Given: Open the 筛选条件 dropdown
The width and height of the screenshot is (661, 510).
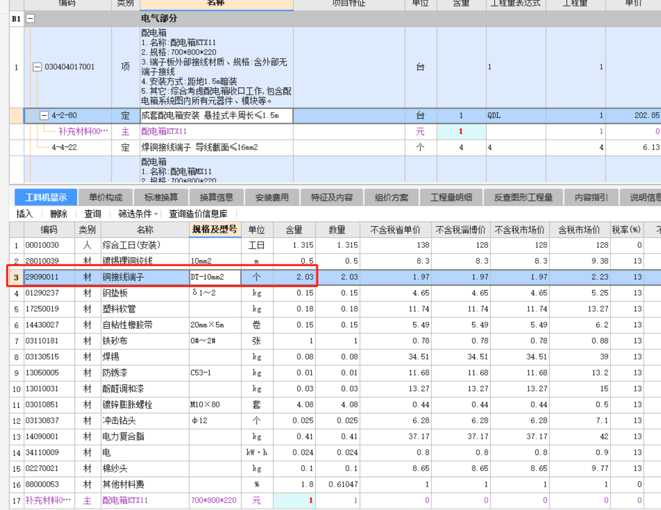Looking at the screenshot, I should pos(138,214).
